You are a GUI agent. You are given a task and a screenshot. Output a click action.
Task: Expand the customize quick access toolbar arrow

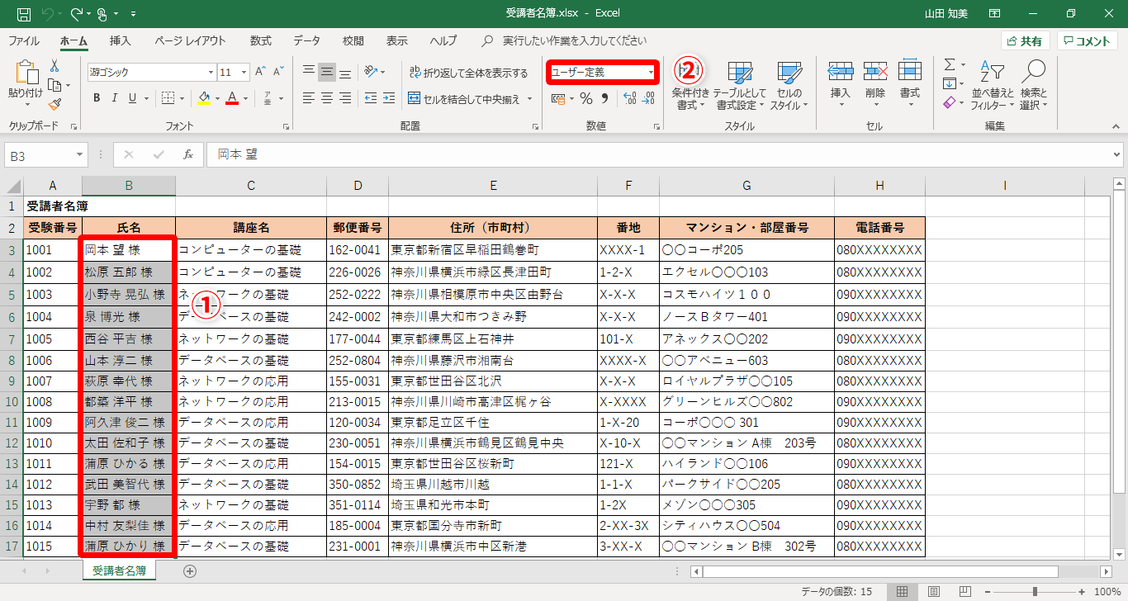(134, 14)
